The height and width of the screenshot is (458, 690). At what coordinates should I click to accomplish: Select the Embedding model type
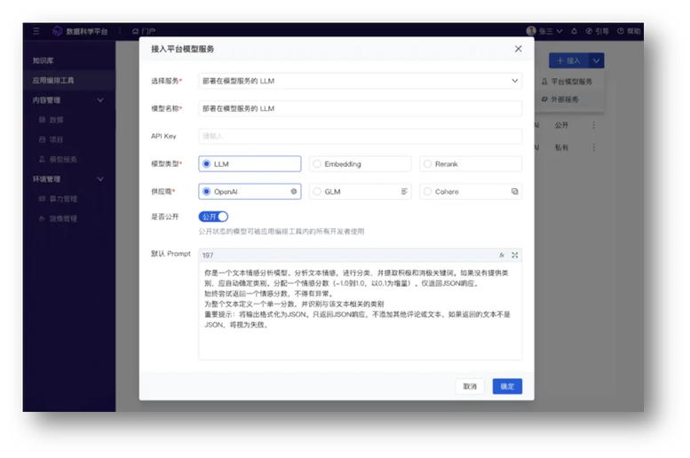tap(361, 163)
